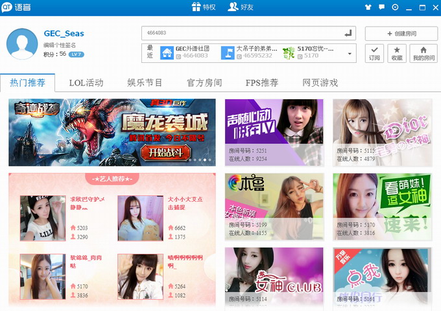Open the FPS推荐 tab
This screenshot has width=441, height=311.
[262, 82]
